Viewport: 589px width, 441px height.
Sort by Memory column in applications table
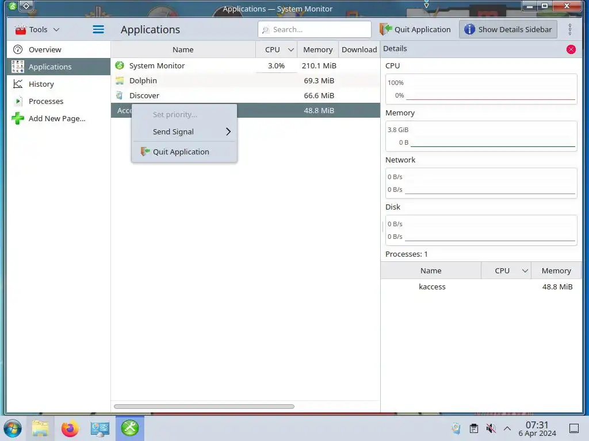pos(318,49)
